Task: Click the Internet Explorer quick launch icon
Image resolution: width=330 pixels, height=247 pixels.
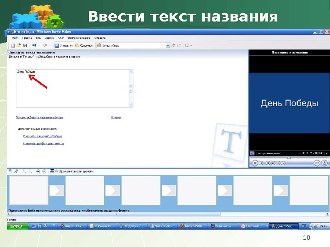Action: (x=40, y=226)
